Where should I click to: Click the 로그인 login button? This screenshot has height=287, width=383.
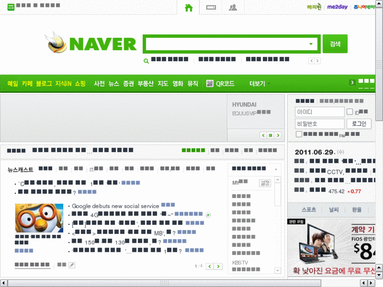[359, 124]
